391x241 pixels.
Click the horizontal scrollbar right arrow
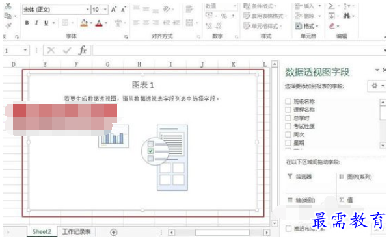tap(267, 233)
